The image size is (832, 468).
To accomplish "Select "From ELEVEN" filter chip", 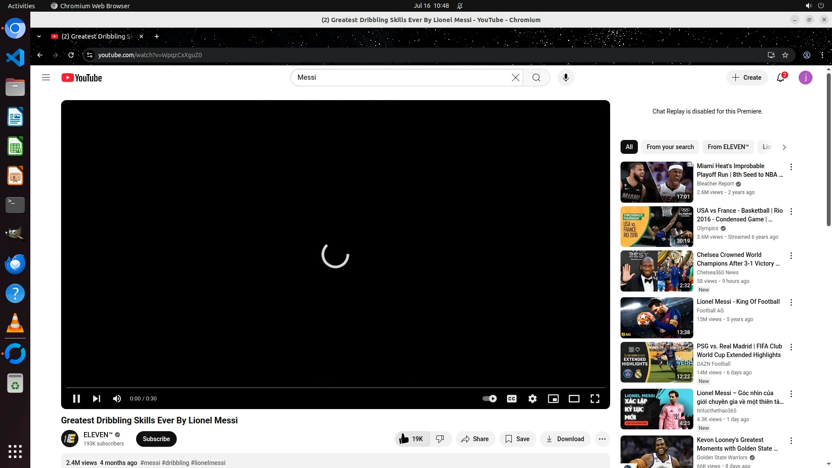I will 728,147.
